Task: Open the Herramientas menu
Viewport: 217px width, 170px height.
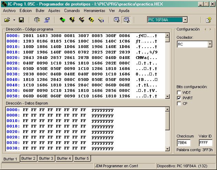Action: click(x=94, y=11)
